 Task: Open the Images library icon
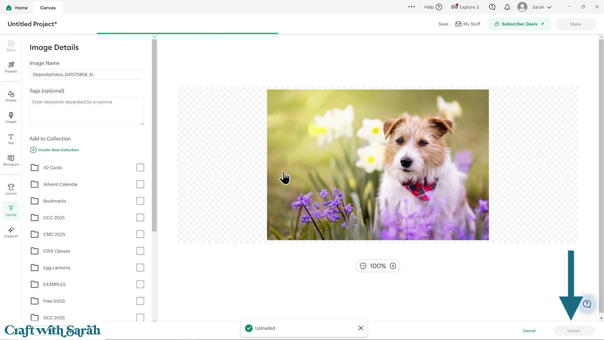11,117
